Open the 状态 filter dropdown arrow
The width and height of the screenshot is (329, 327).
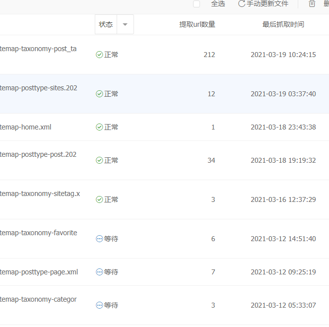point(125,24)
